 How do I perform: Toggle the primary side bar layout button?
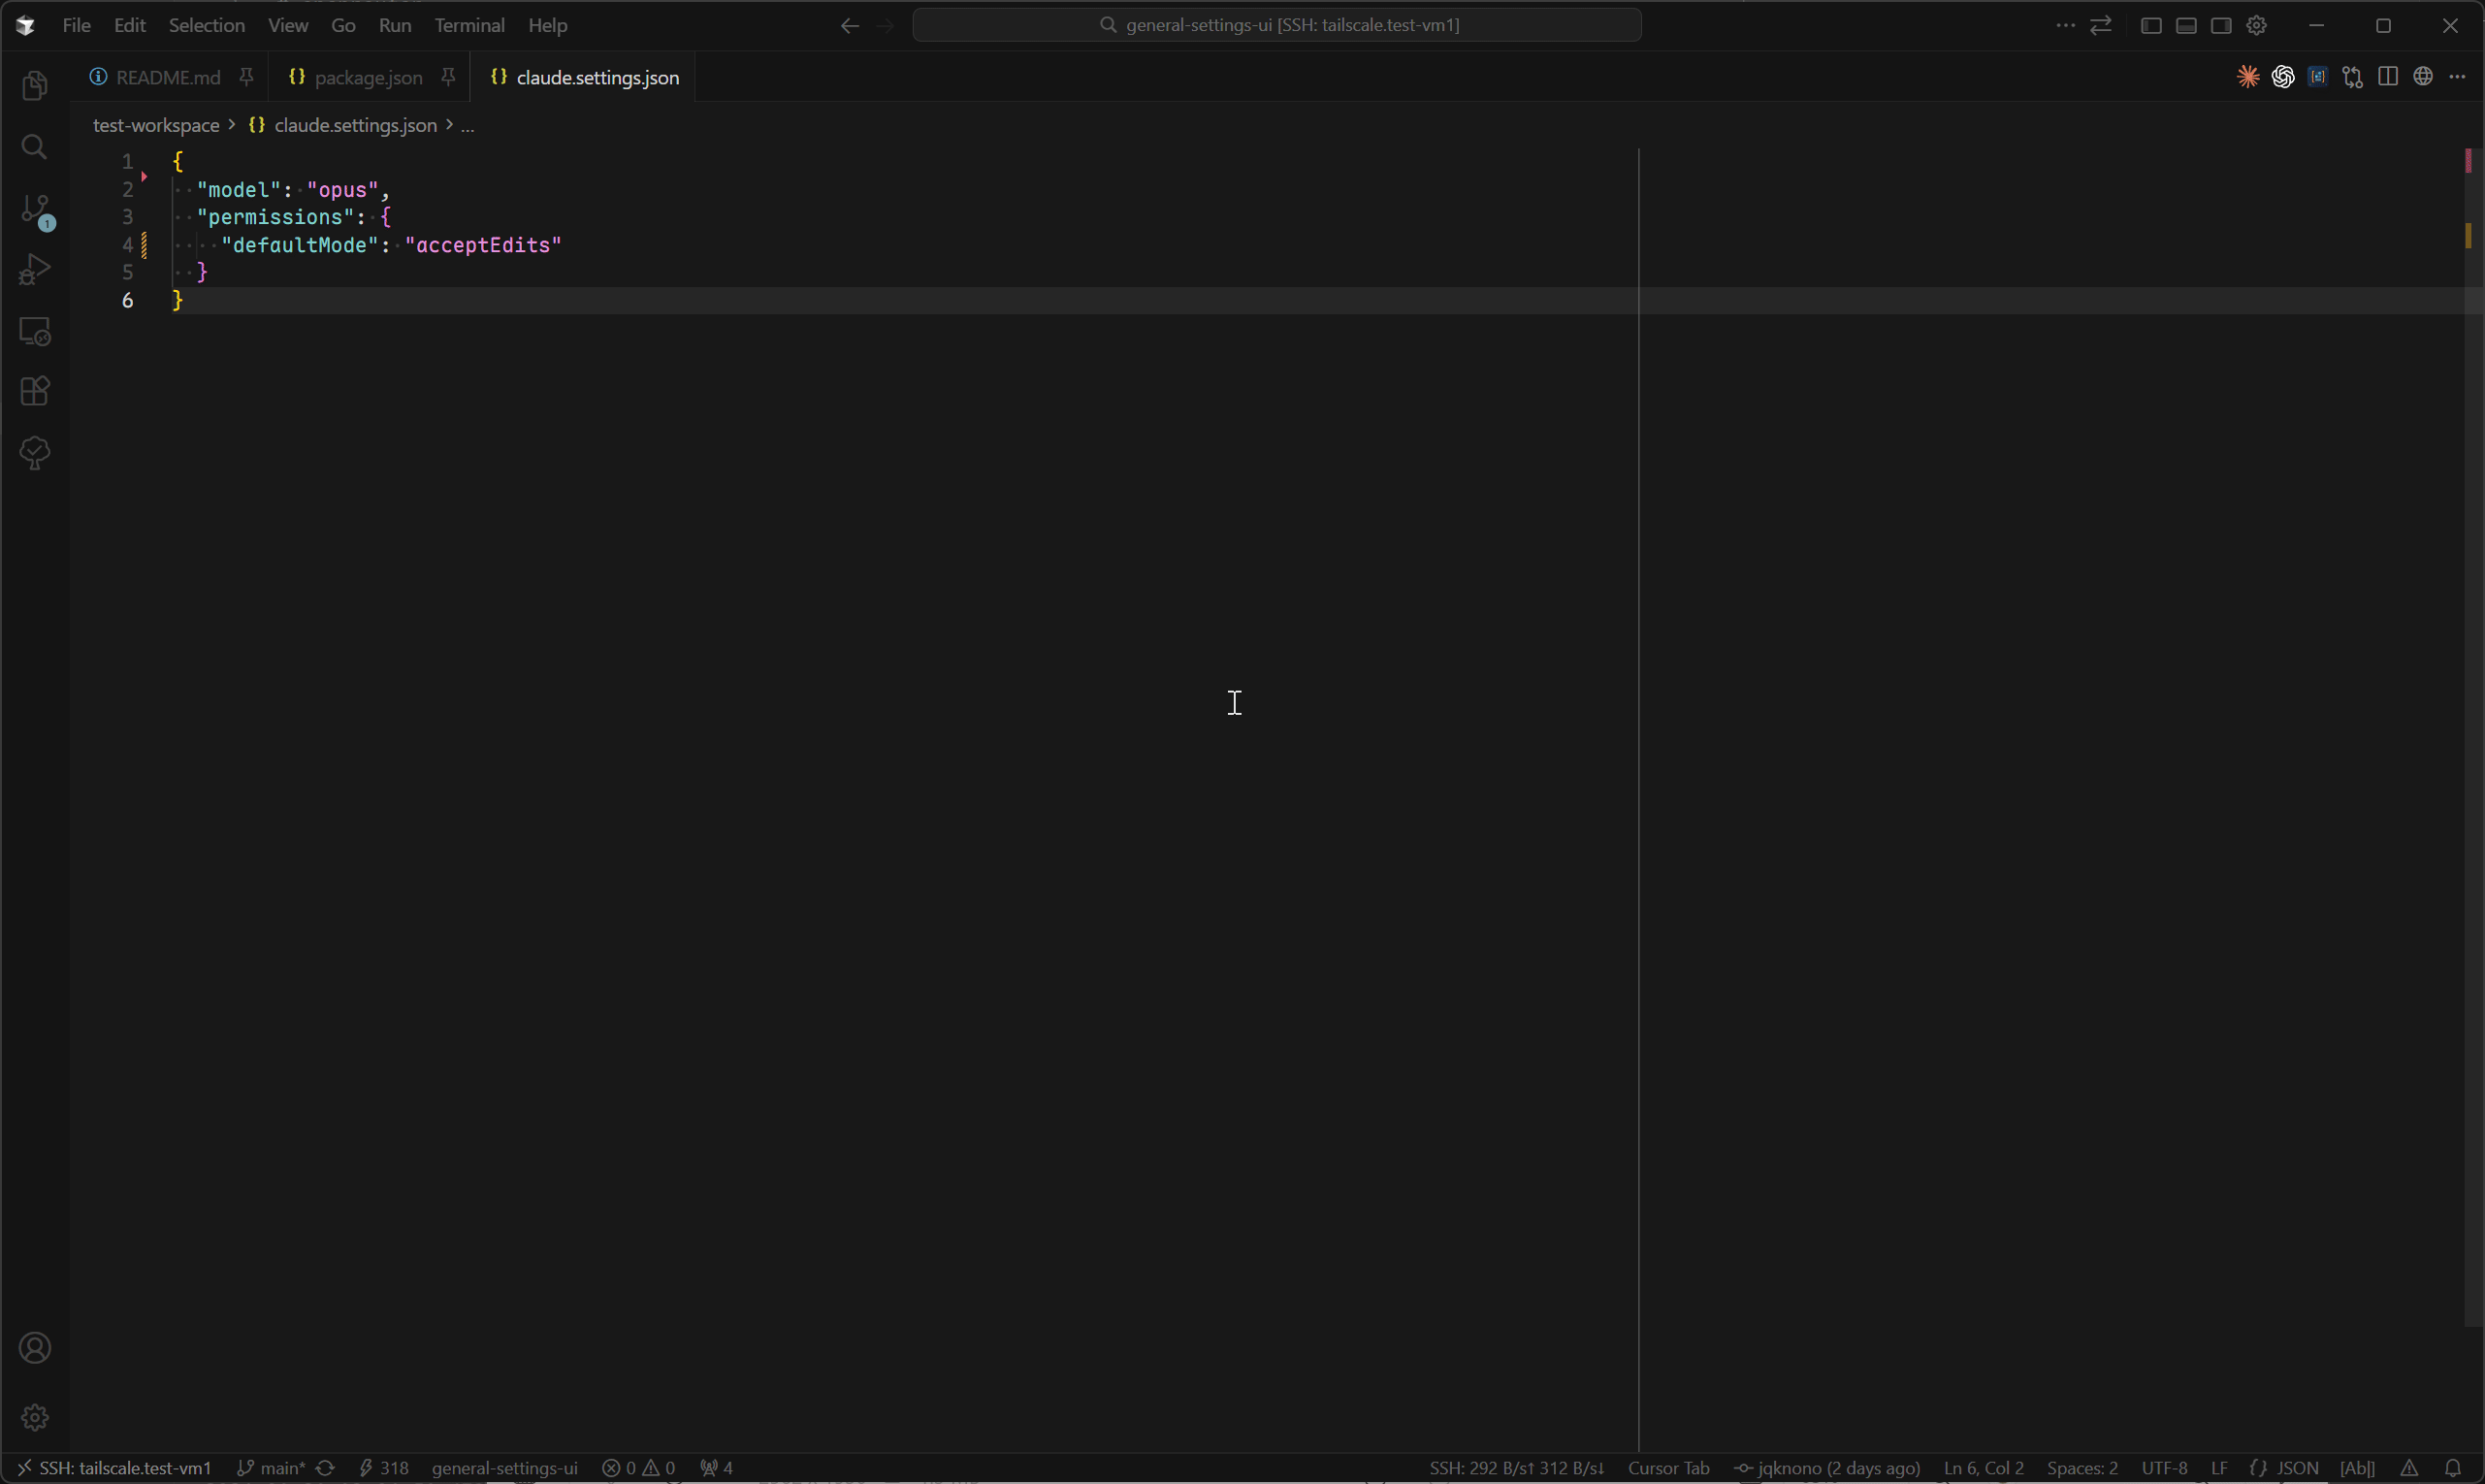click(x=2151, y=26)
